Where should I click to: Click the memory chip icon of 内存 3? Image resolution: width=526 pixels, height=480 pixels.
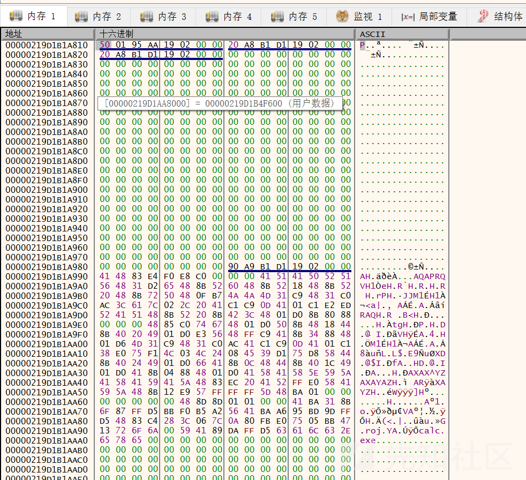pos(147,17)
